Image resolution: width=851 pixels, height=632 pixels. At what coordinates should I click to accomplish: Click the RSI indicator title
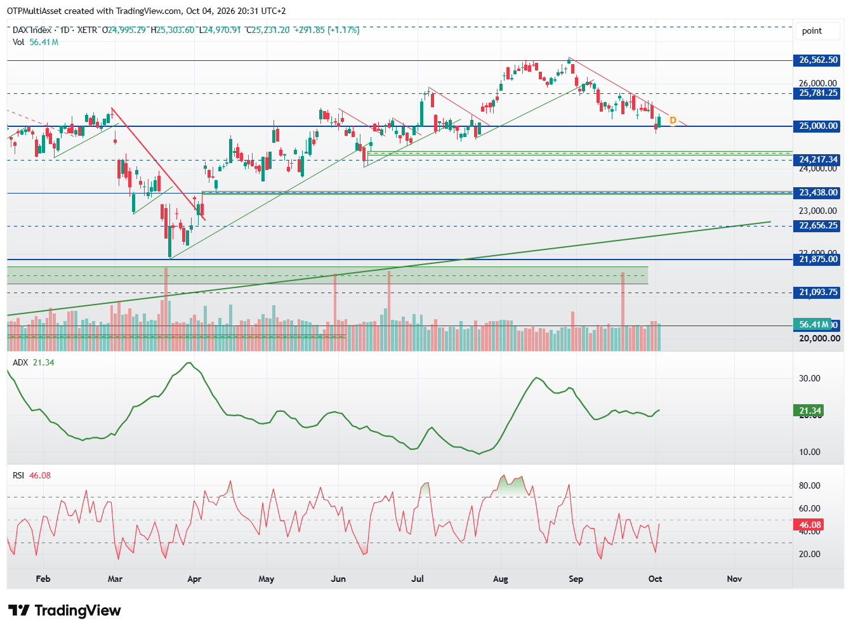coord(18,475)
